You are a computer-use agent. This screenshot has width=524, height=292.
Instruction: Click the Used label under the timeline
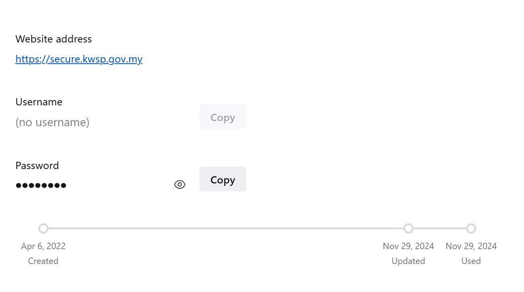click(471, 261)
